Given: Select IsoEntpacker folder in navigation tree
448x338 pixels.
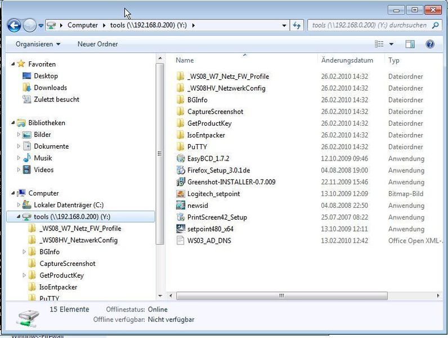Looking at the screenshot, I should click(x=59, y=287).
